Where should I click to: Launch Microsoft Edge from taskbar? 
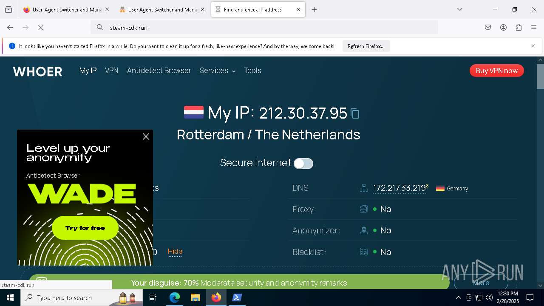click(175, 297)
